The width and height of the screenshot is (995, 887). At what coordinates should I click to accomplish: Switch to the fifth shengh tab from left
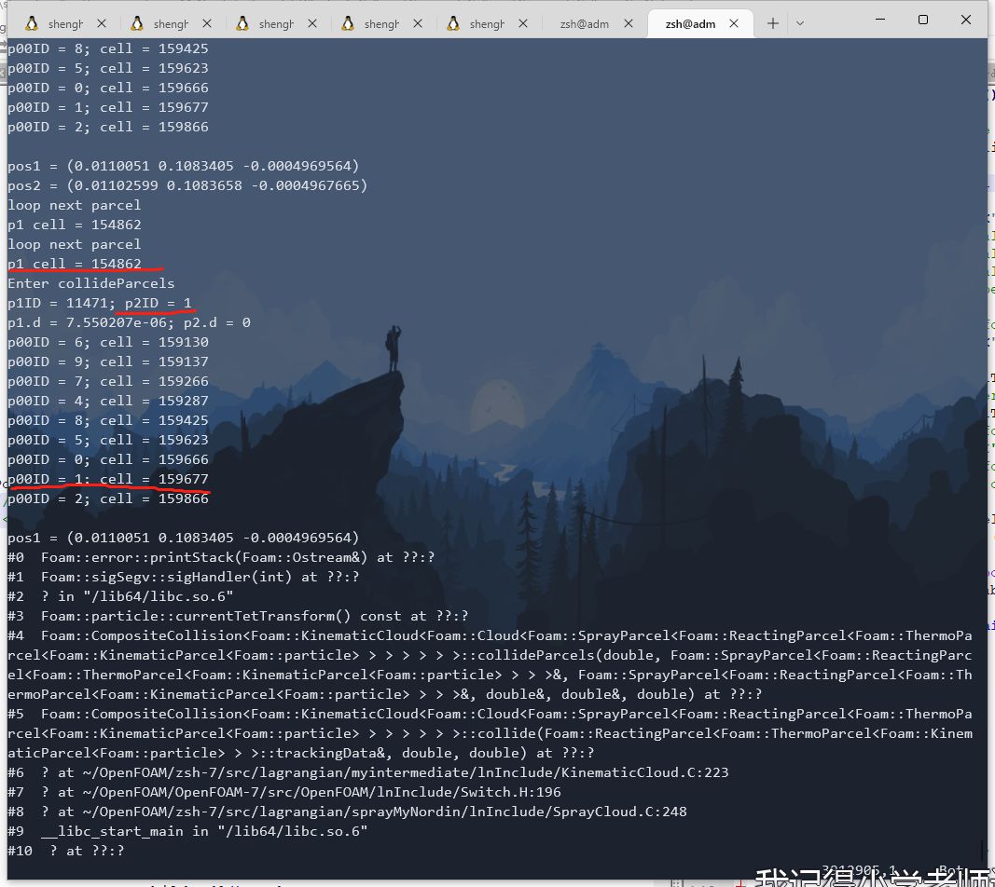(487, 24)
